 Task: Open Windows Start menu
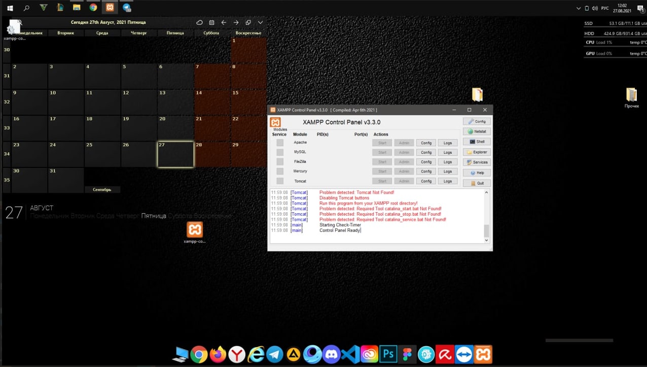pos(10,8)
